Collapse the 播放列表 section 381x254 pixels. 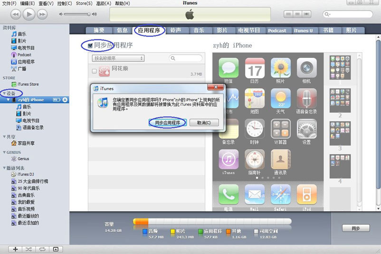coord(4,168)
